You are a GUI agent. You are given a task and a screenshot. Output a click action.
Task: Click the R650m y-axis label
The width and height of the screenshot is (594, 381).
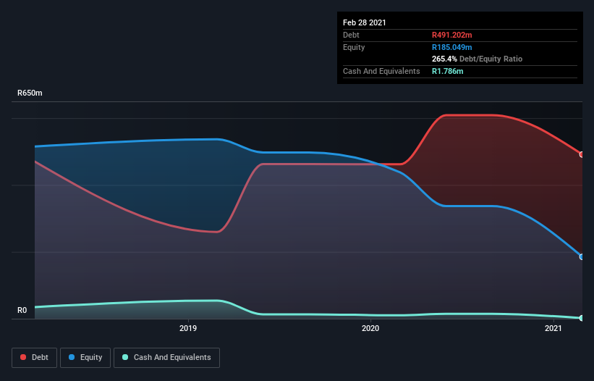click(x=30, y=93)
